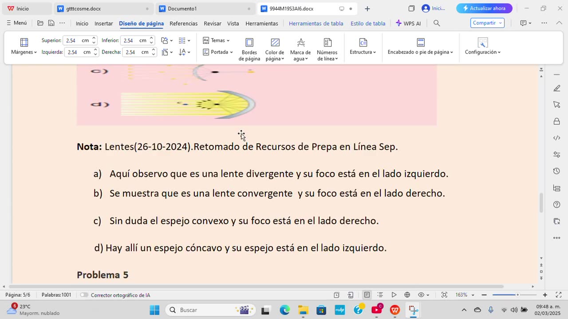Switch to the Insertar ribbon tab
This screenshot has height=319, width=568.
(103, 23)
